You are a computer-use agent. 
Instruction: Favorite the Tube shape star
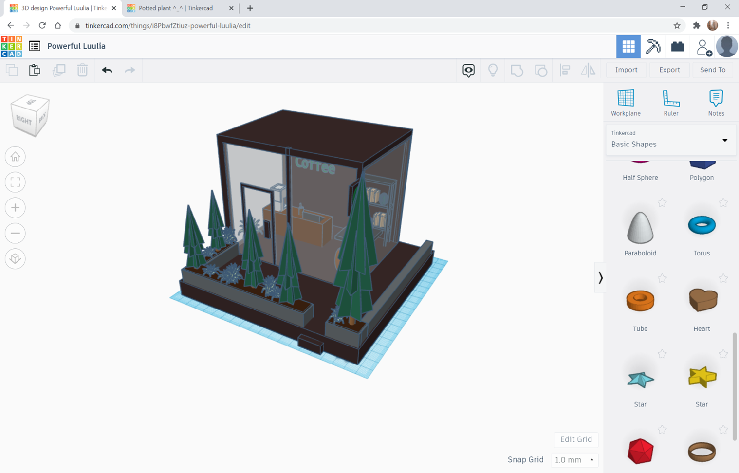(x=662, y=278)
